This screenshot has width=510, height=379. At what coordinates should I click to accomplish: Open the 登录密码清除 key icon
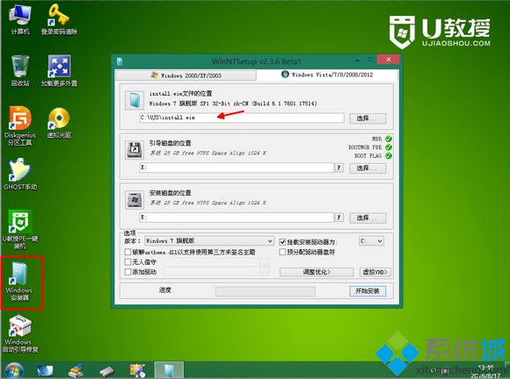[59, 19]
